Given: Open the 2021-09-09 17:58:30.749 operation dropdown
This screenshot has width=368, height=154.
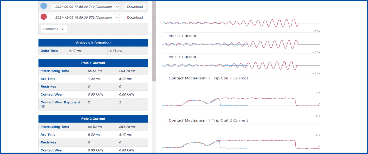Looking at the screenshot, I should (85, 7).
